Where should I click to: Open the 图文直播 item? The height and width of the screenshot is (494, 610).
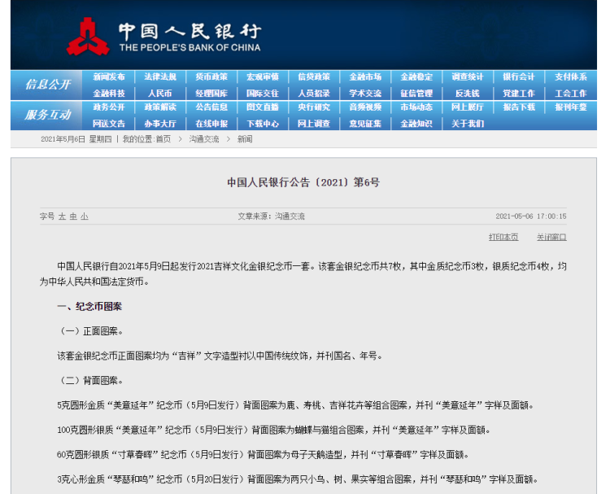click(x=263, y=107)
